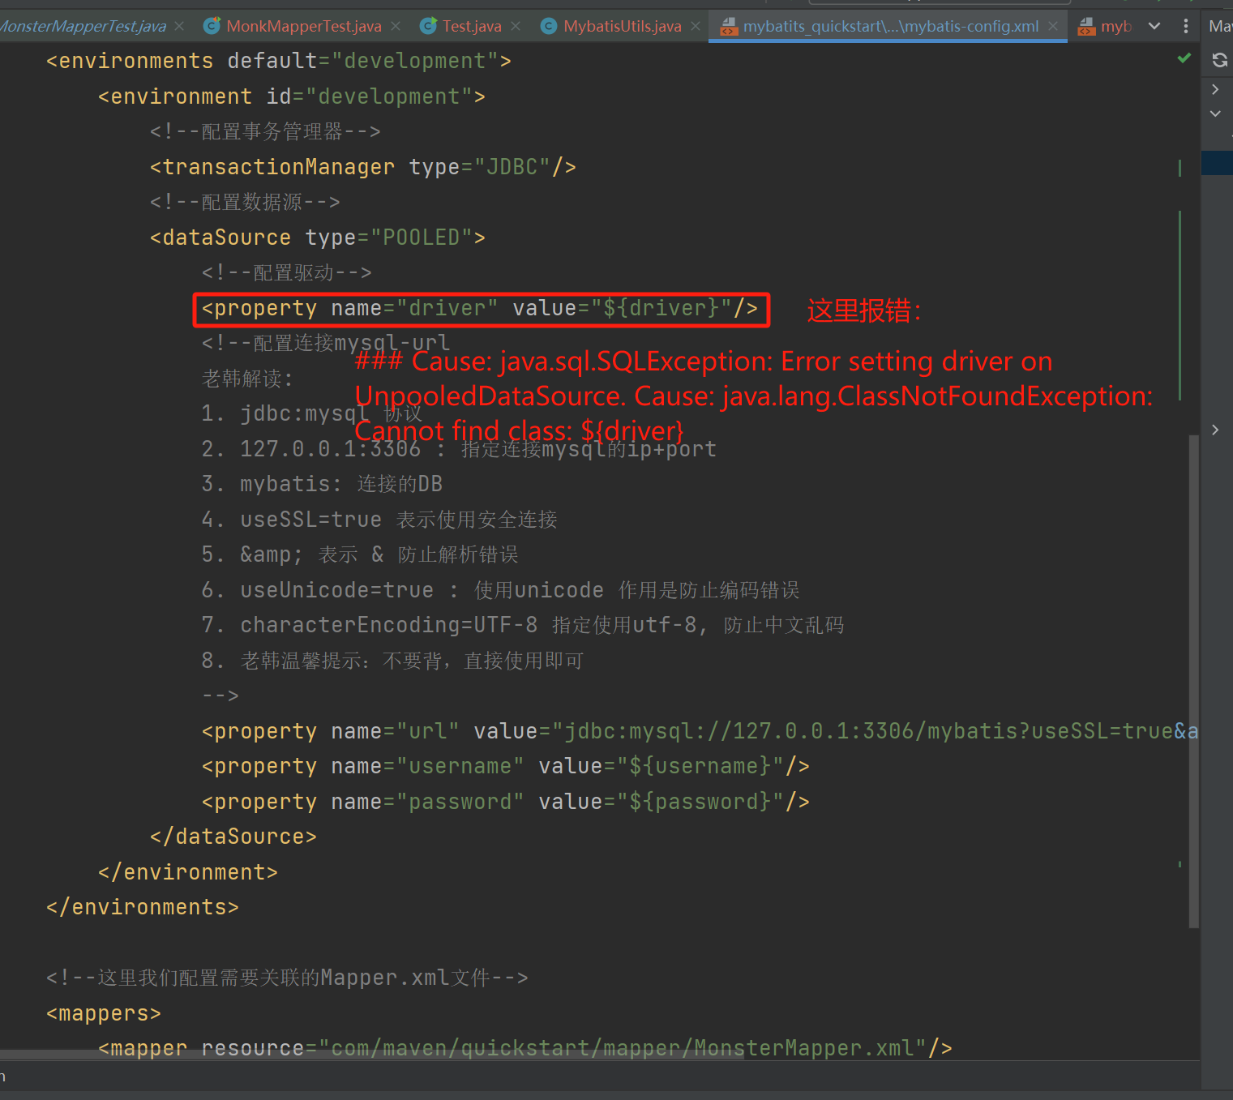Switch to the MybatisUtils.java tab

click(623, 25)
